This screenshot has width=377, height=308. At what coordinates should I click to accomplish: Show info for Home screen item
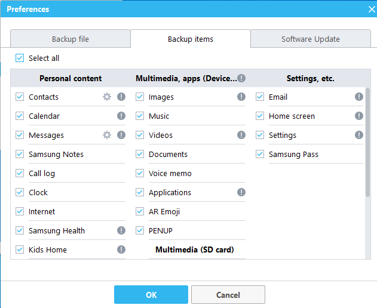[359, 116]
